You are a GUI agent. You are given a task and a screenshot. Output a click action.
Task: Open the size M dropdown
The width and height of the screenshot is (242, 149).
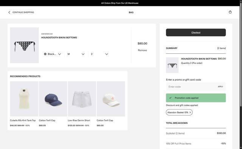(x=76, y=54)
